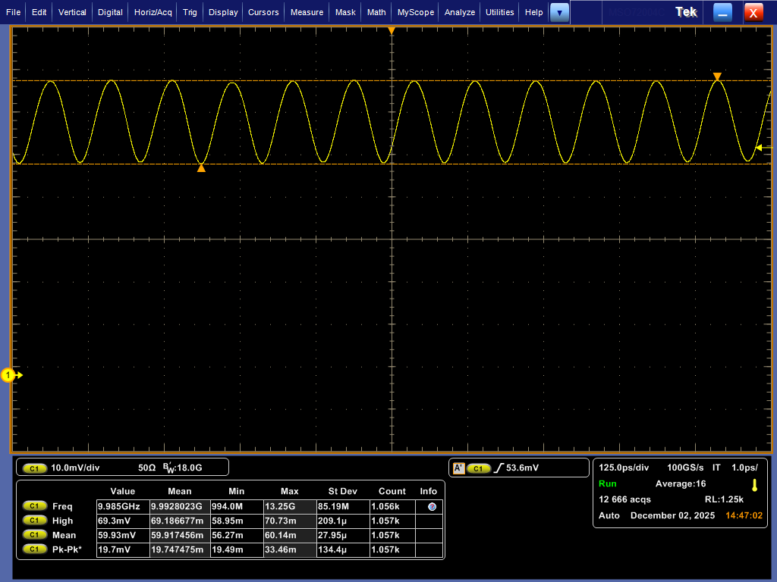Click the Run acquisition status text
Image resolution: width=777 pixels, height=582 pixels.
(608, 483)
